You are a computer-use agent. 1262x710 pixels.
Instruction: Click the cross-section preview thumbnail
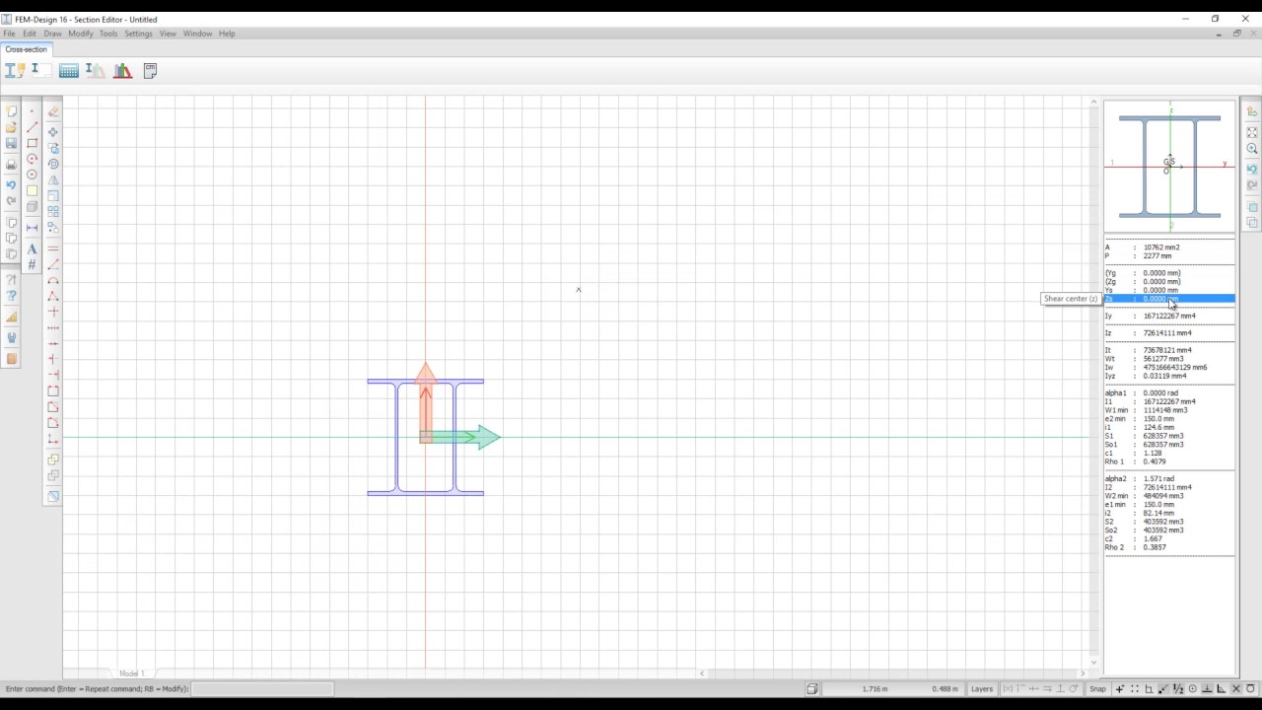click(1169, 166)
